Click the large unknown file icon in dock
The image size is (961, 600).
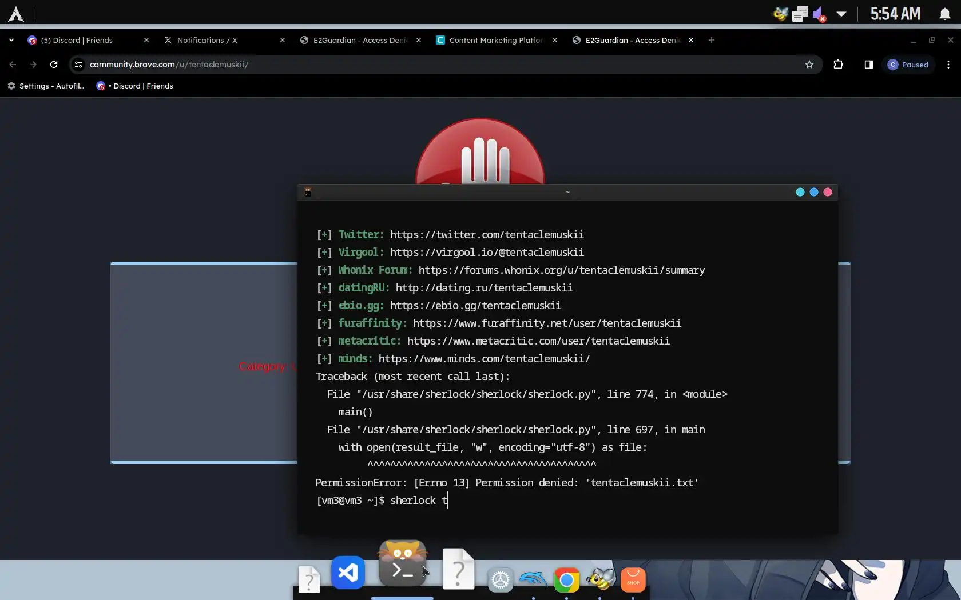(x=459, y=569)
